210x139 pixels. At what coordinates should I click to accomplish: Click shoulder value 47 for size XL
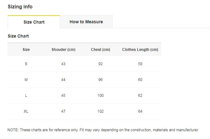(x=63, y=111)
